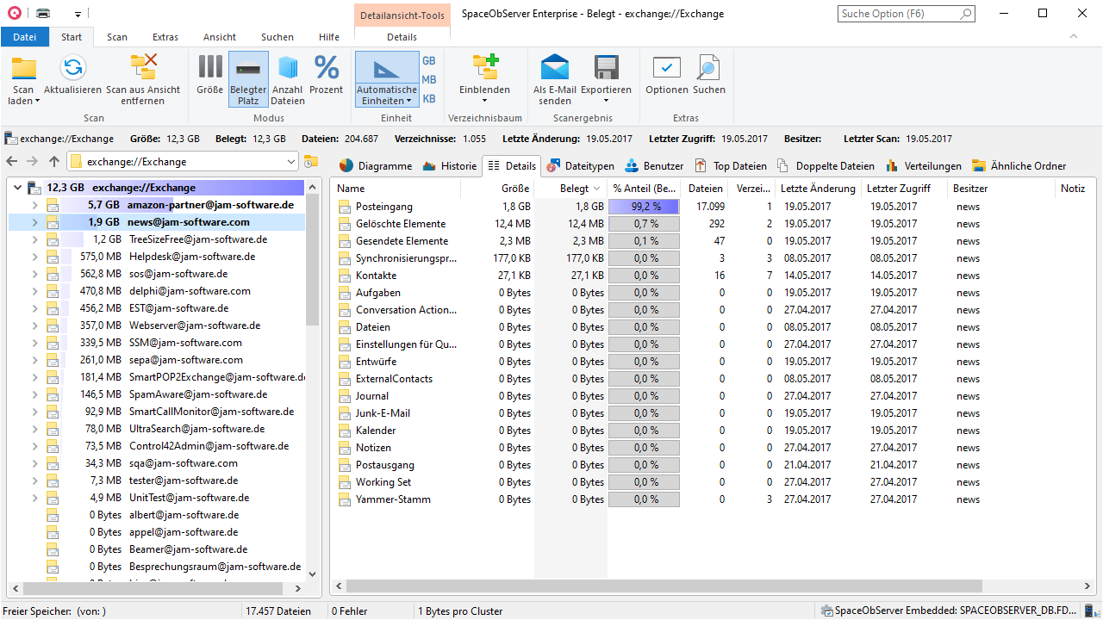This screenshot has height=620, width=1103.
Task: Set unit to KB
Action: [429, 99]
